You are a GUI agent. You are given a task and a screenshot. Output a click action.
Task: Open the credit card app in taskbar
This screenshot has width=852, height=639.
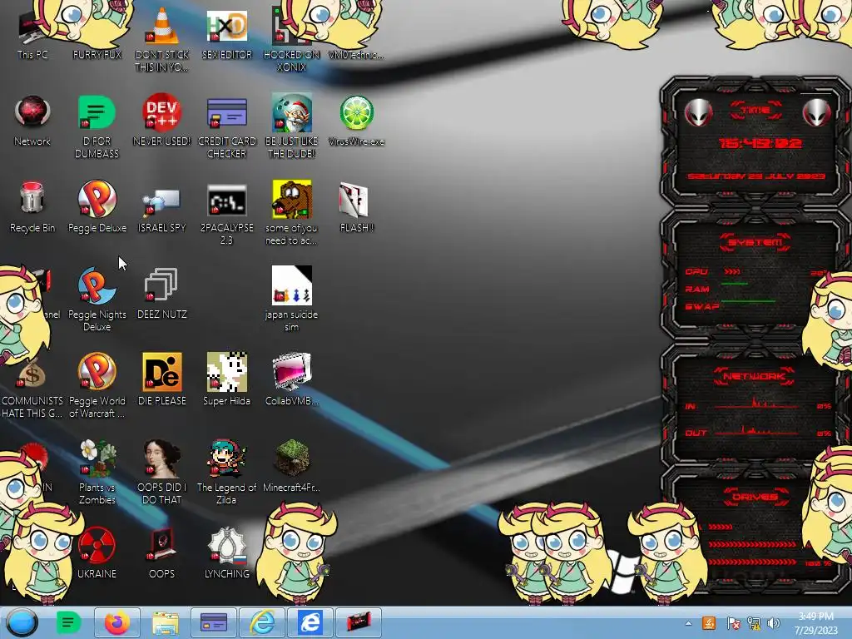click(x=214, y=622)
